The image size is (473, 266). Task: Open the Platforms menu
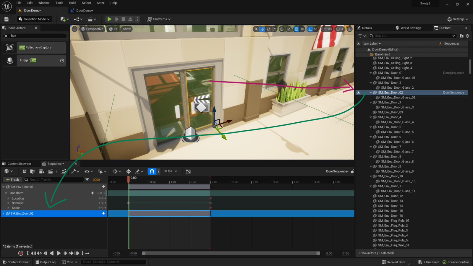159,19
